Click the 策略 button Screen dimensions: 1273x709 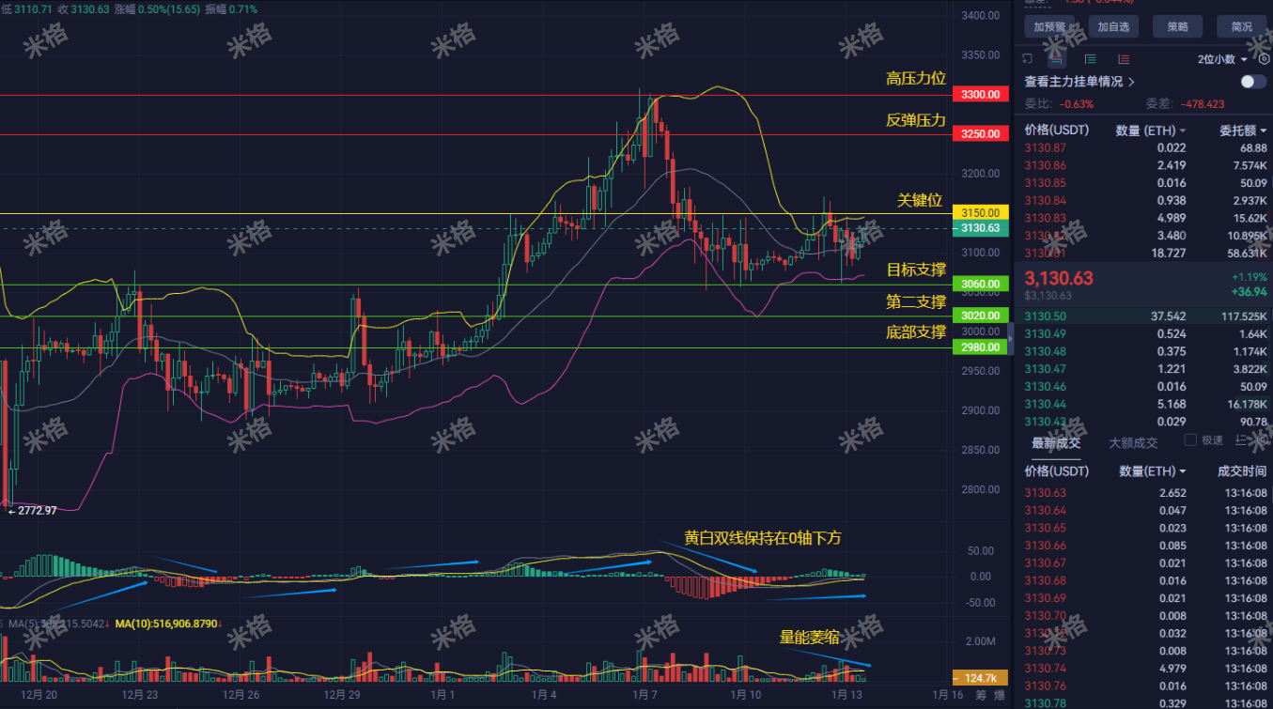[x=1177, y=26]
